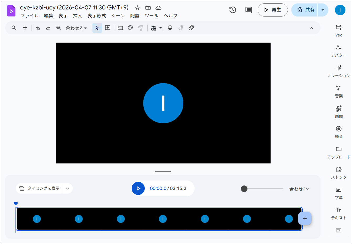The height and width of the screenshot is (244, 352).
Task: Click the overlapping circles effect icon
Action: click(181, 28)
